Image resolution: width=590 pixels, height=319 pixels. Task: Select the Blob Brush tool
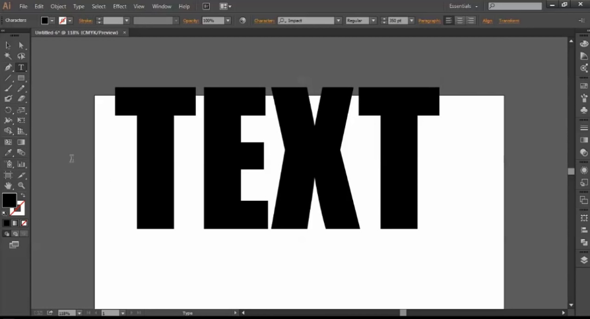tap(8, 98)
